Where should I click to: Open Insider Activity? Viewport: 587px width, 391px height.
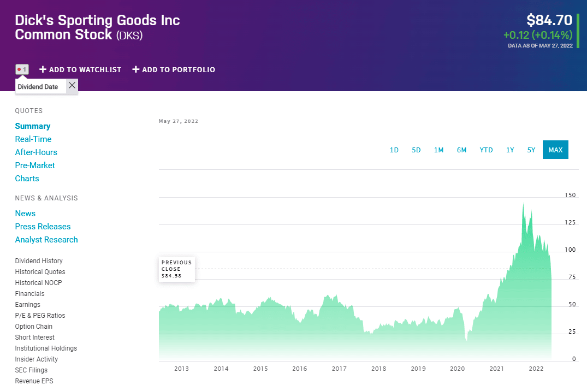[37, 359]
